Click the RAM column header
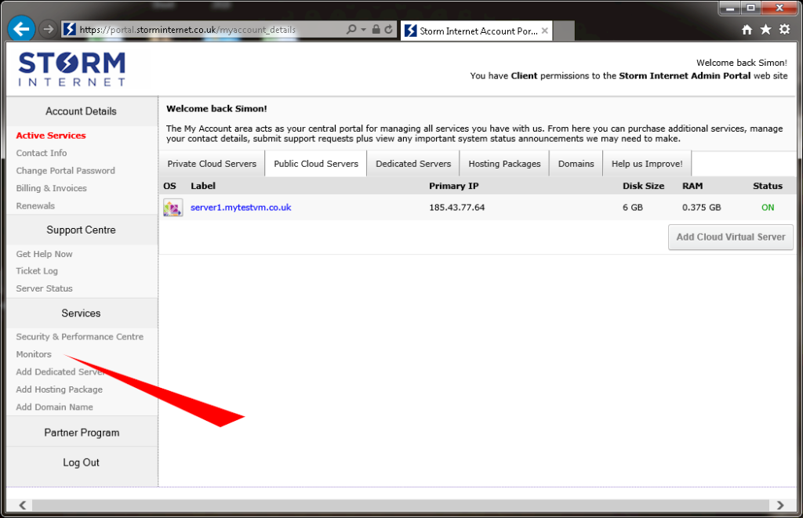The width and height of the screenshot is (803, 518). point(692,186)
